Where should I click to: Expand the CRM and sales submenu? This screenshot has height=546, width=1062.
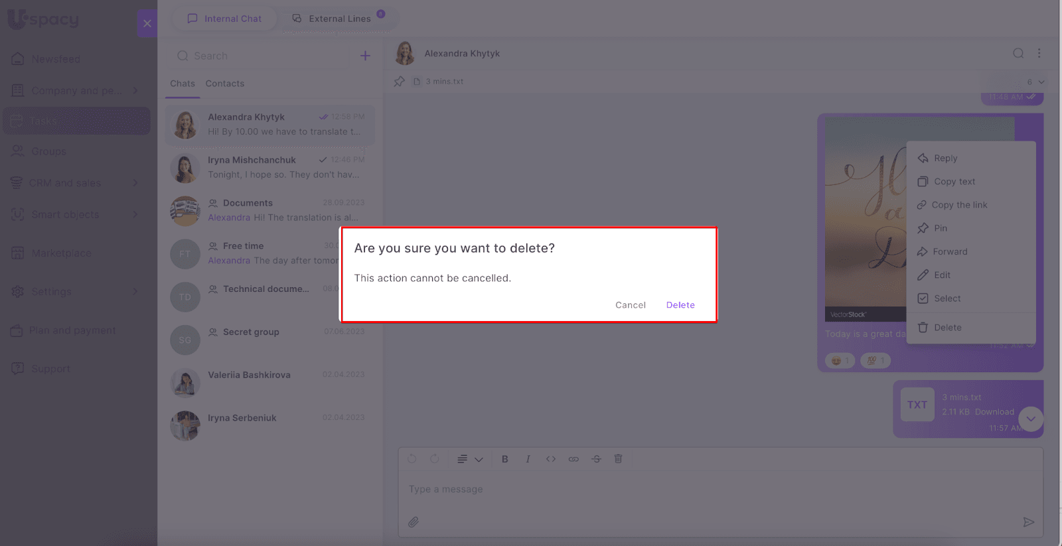tap(135, 182)
